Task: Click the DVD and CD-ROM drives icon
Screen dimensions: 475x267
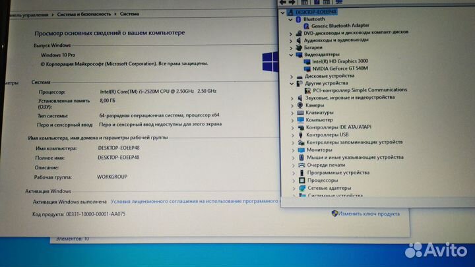Action: [x=299, y=33]
